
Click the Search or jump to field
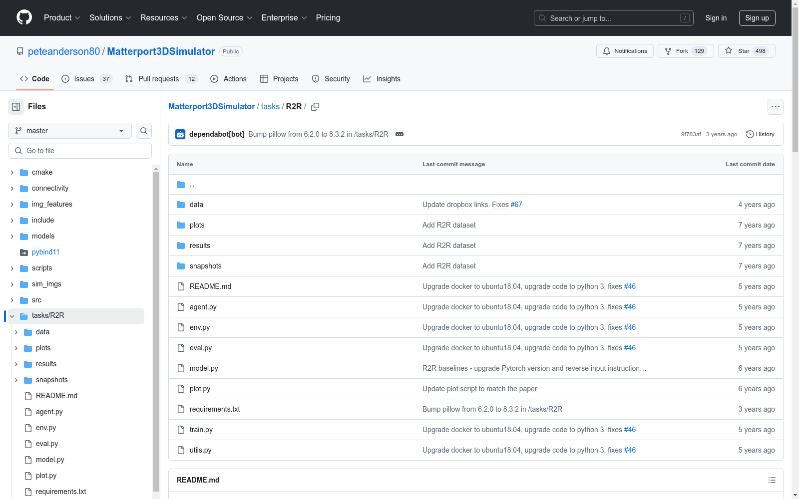click(x=614, y=18)
